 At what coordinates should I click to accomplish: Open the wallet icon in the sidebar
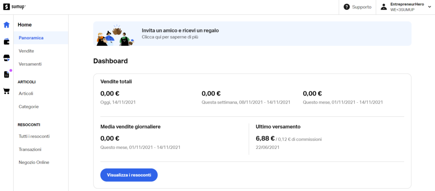coord(6,42)
